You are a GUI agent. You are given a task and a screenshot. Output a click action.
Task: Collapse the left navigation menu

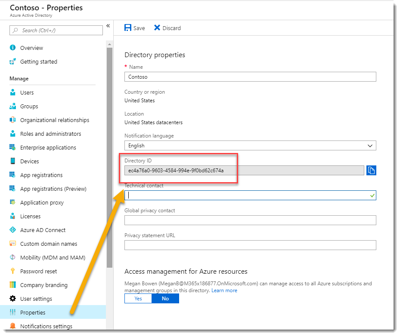108,26
